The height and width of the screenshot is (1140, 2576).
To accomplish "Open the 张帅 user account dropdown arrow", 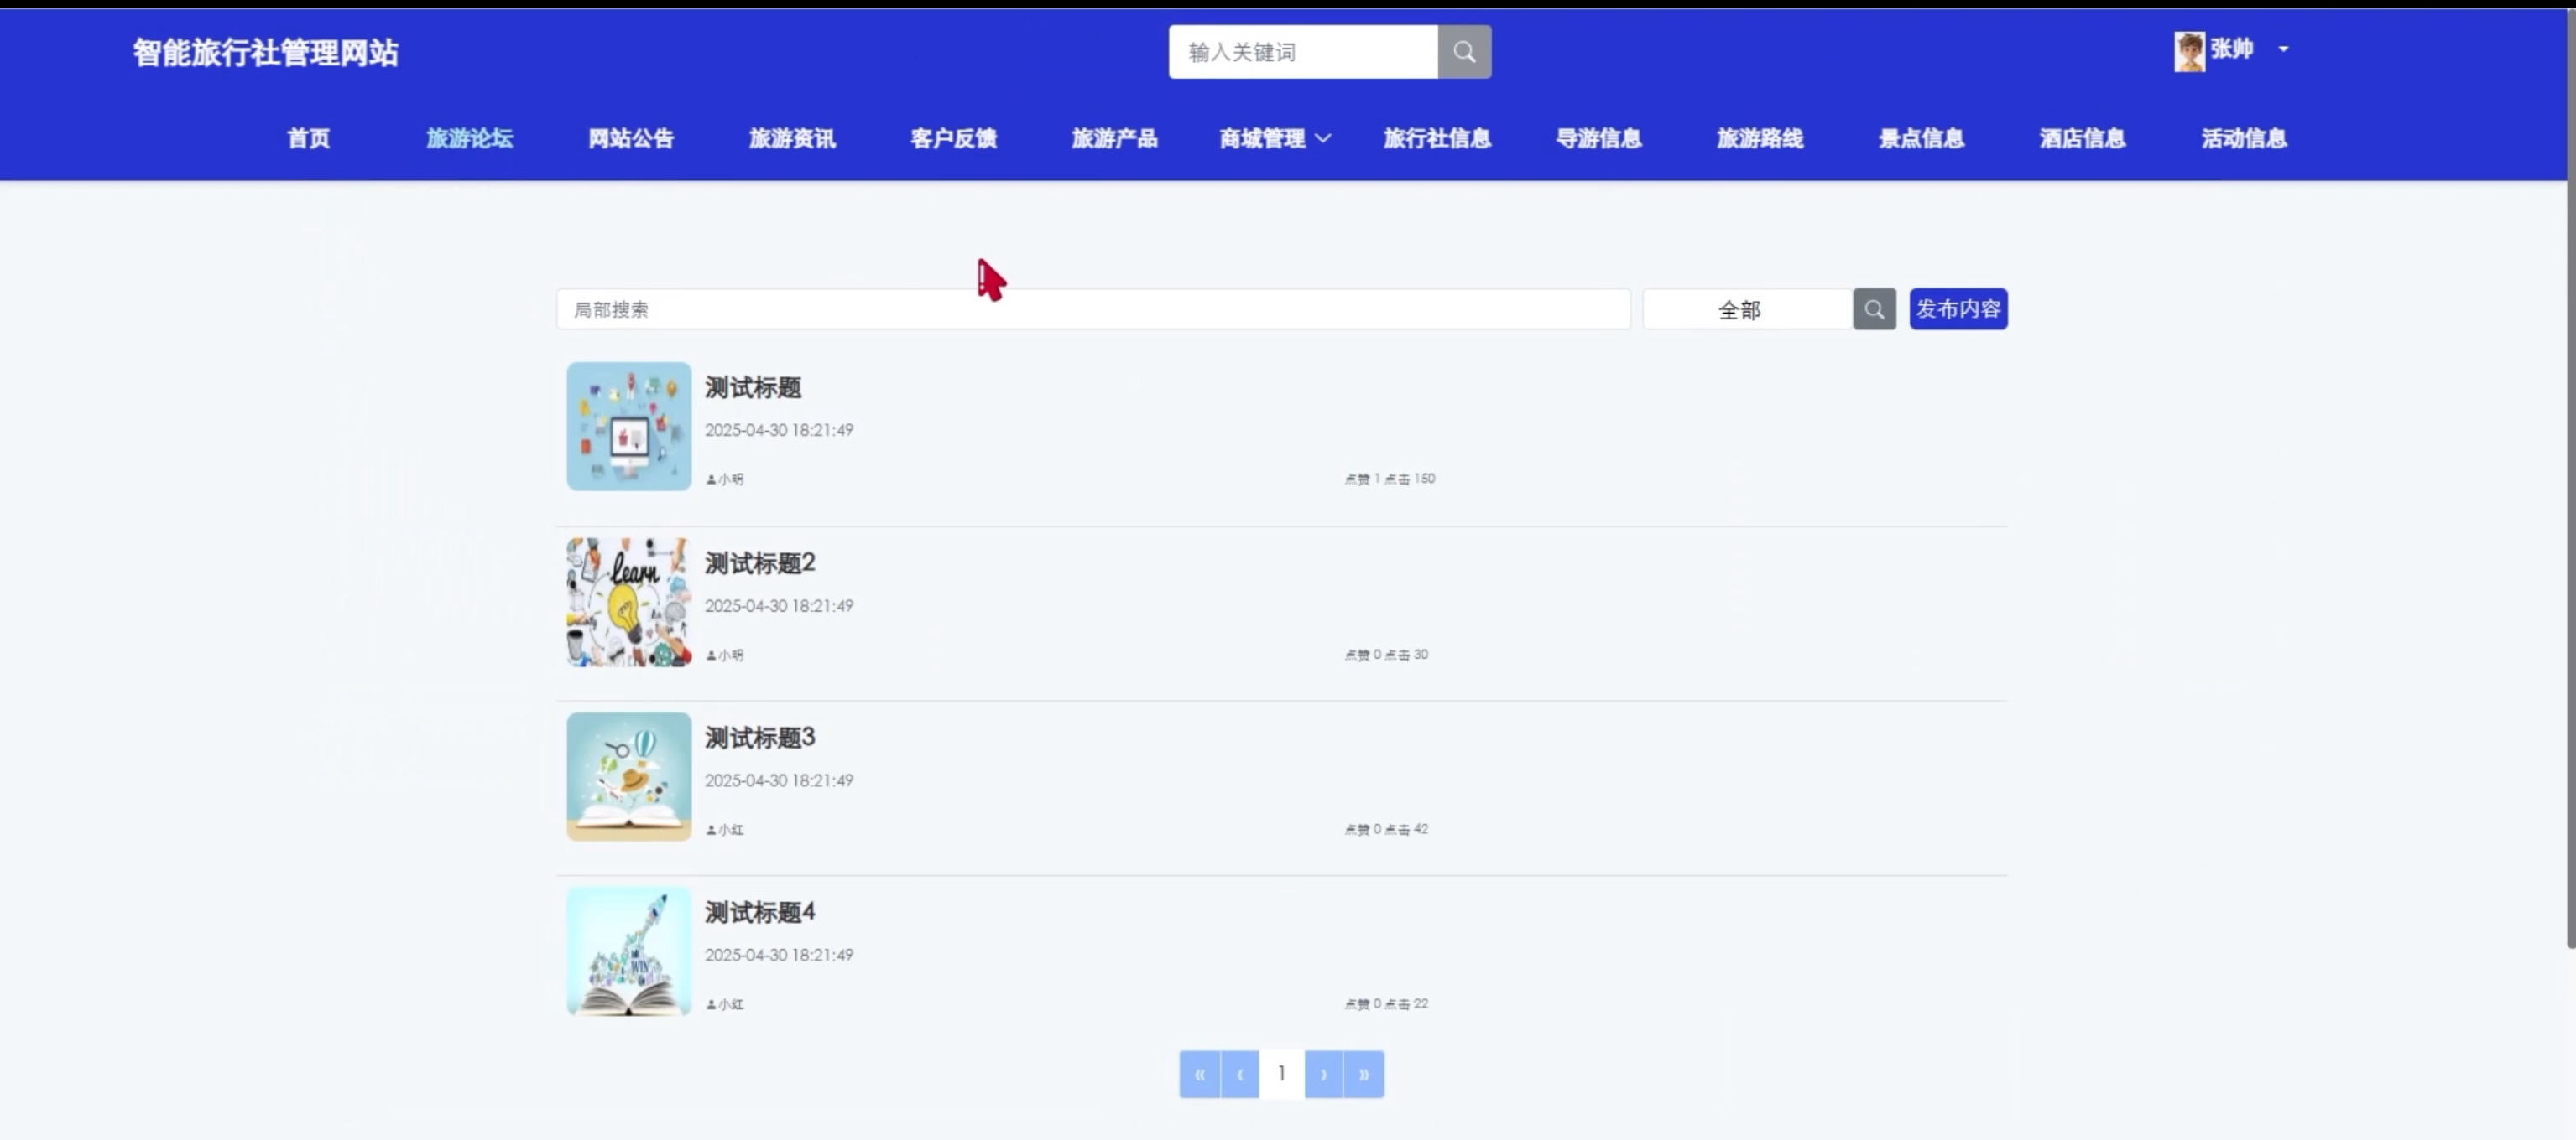I will (x=2283, y=49).
